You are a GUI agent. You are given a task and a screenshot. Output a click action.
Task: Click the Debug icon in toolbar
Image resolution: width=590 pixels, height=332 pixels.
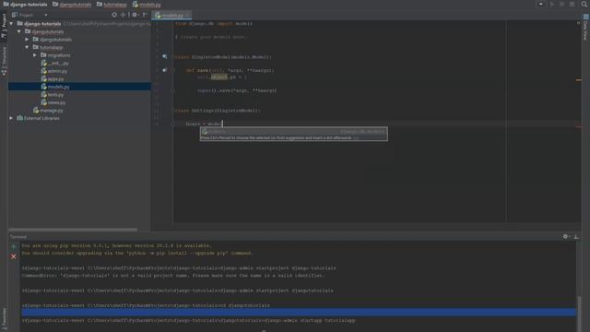pos(561,4)
